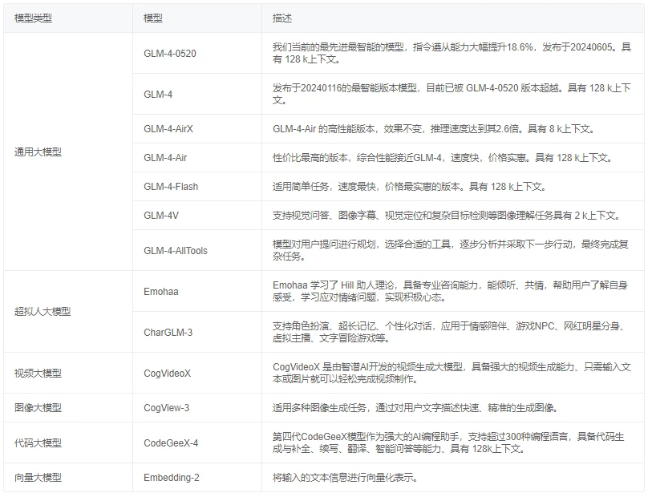This screenshot has height=497, width=652.
Task: Click the CogView-3 model name
Action: coord(166,408)
